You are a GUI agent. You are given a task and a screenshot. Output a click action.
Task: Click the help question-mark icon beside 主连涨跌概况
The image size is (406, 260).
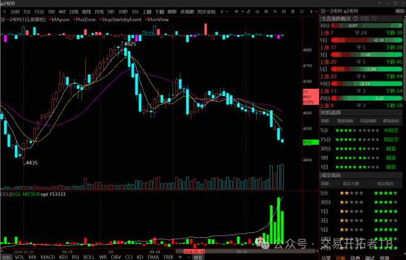[355, 18]
